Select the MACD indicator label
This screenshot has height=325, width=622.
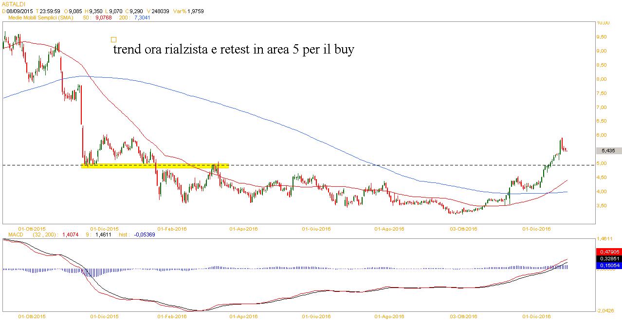(11, 234)
